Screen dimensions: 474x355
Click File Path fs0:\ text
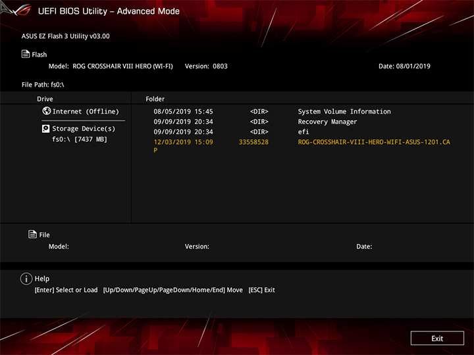[43, 85]
